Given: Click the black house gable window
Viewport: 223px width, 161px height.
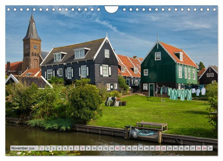Looking at the screenshot, I should [x=107, y=53].
